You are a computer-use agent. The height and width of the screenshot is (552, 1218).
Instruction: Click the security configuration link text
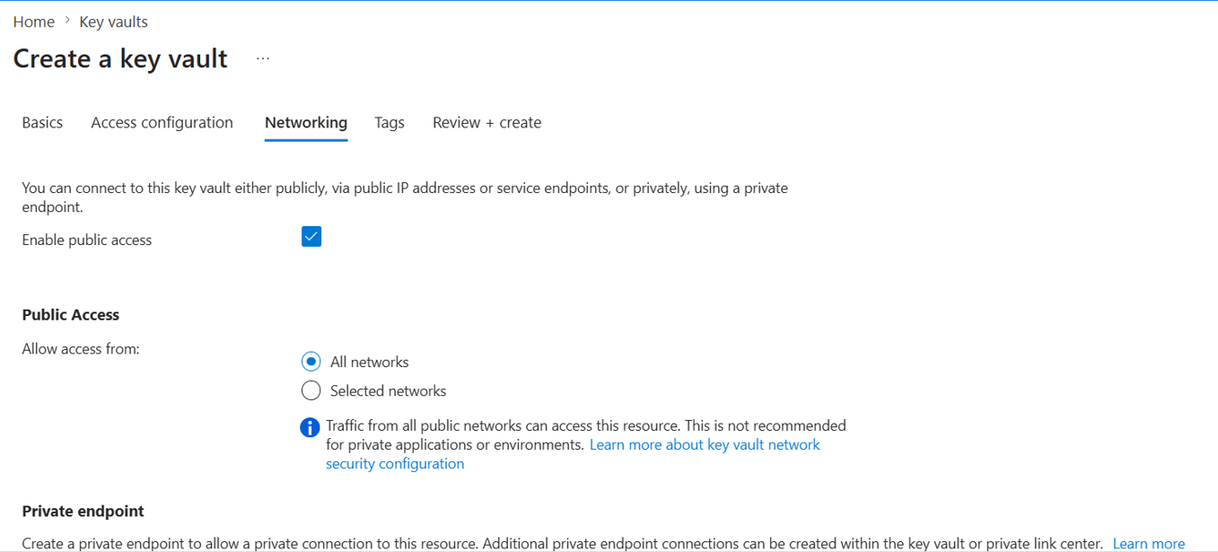coord(395,464)
